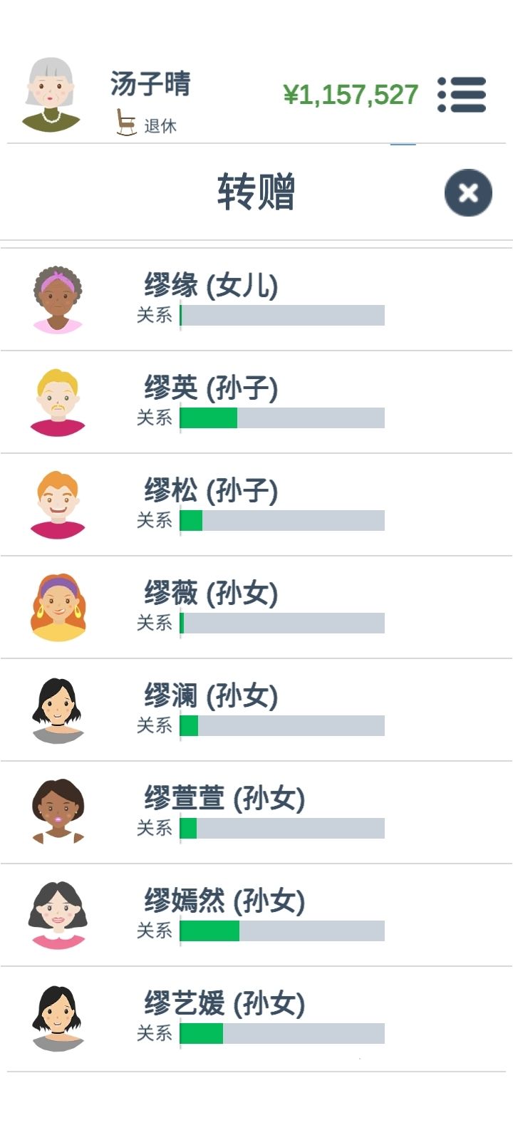This screenshot has height=1140, width=513.
Task: Choose 缪艺媛 (孙女) avatar
Action: tap(58, 1017)
